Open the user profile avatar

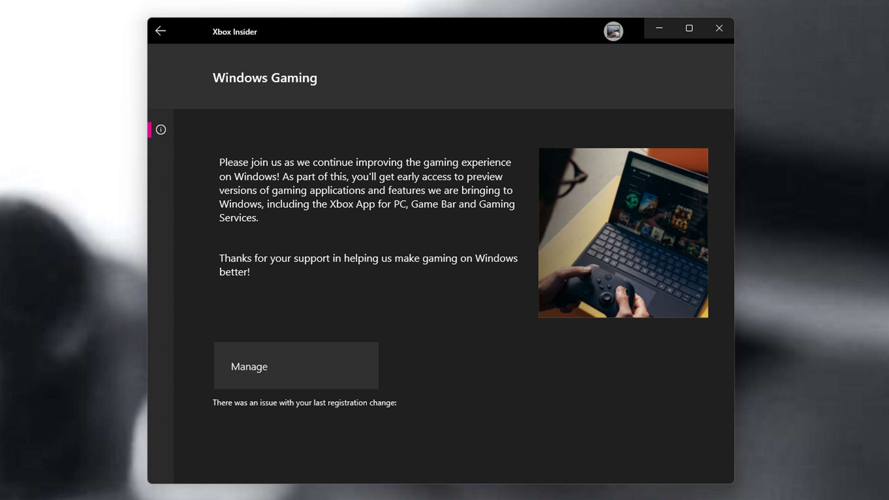point(613,31)
